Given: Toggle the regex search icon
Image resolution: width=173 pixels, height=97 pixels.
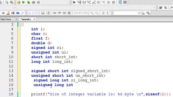Looking at the screenshot, I should click(22, 13).
